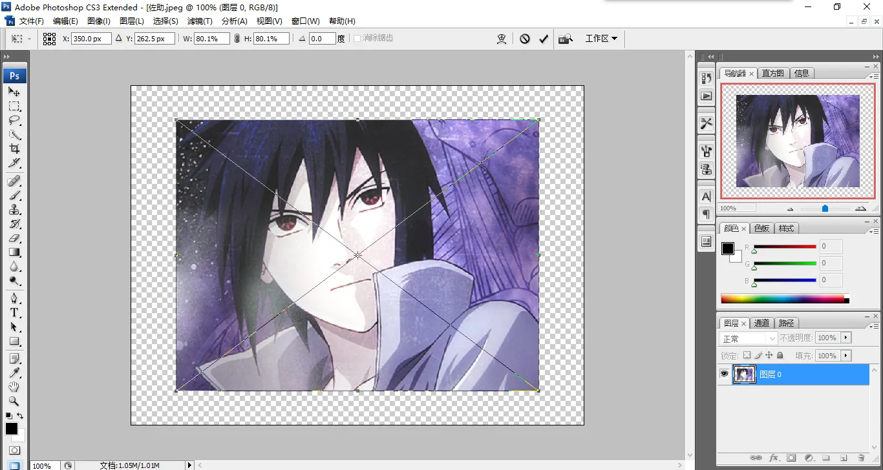The width and height of the screenshot is (883, 470).
Task: Open the status bar info arrow menu
Action: click(189, 465)
